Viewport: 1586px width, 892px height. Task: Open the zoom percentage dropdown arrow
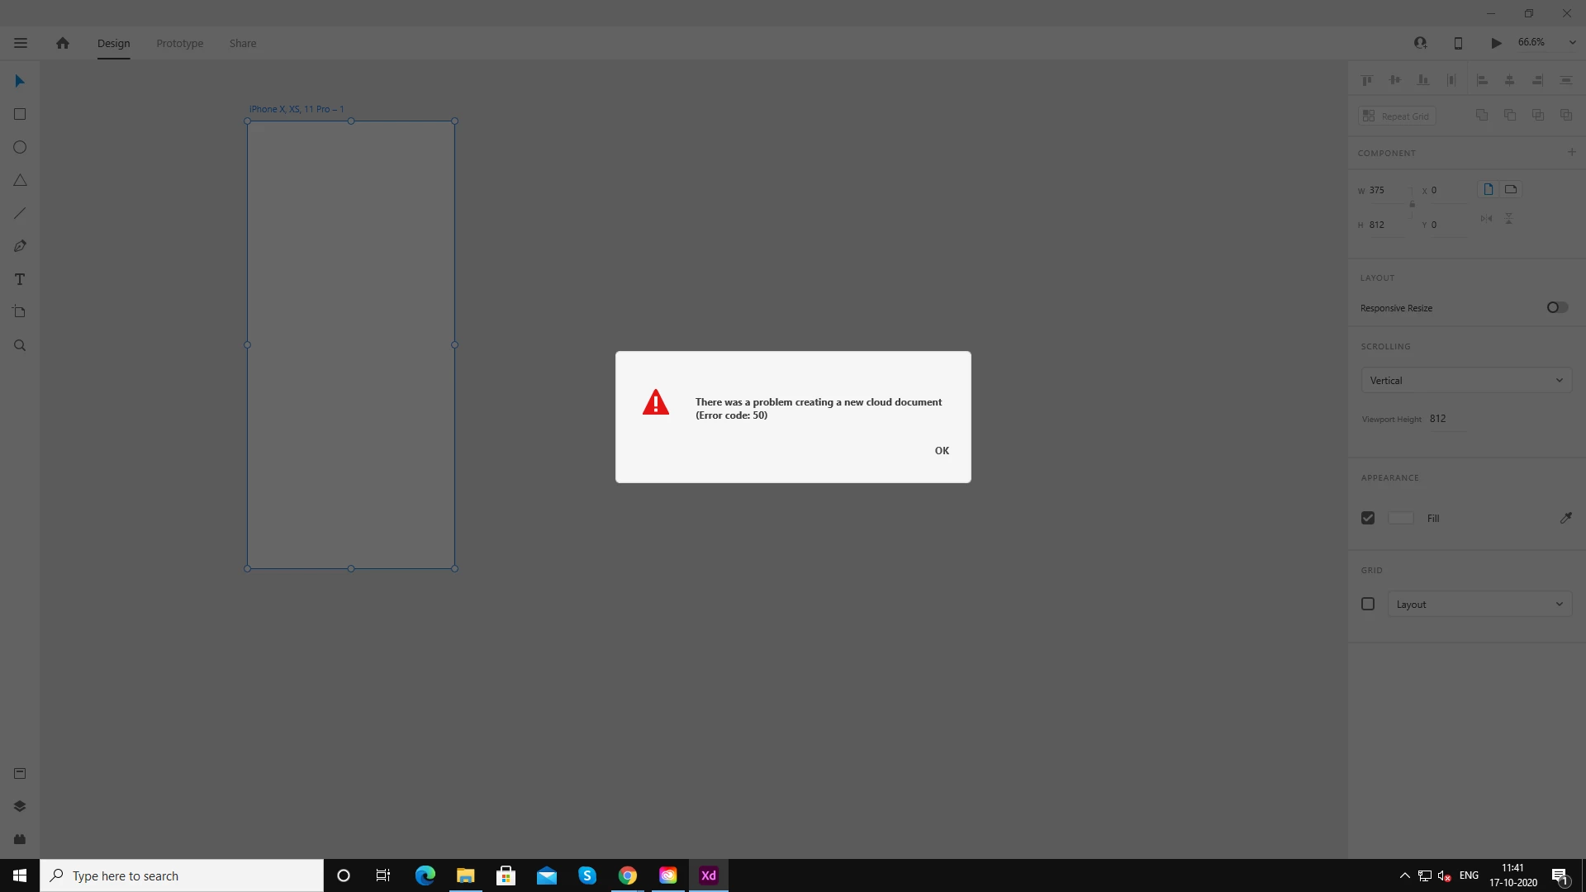coord(1572,43)
